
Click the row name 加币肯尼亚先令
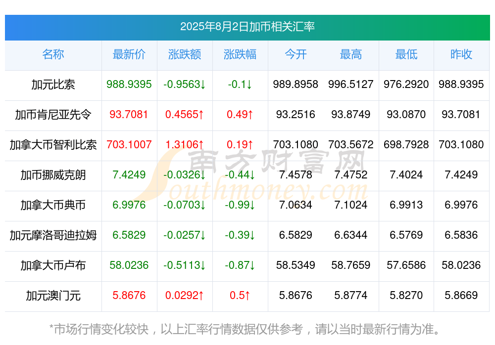tap(53, 115)
